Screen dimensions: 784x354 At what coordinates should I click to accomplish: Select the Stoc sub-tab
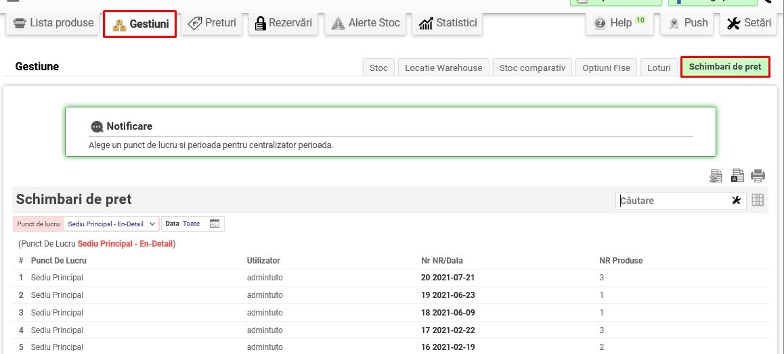[x=378, y=68]
